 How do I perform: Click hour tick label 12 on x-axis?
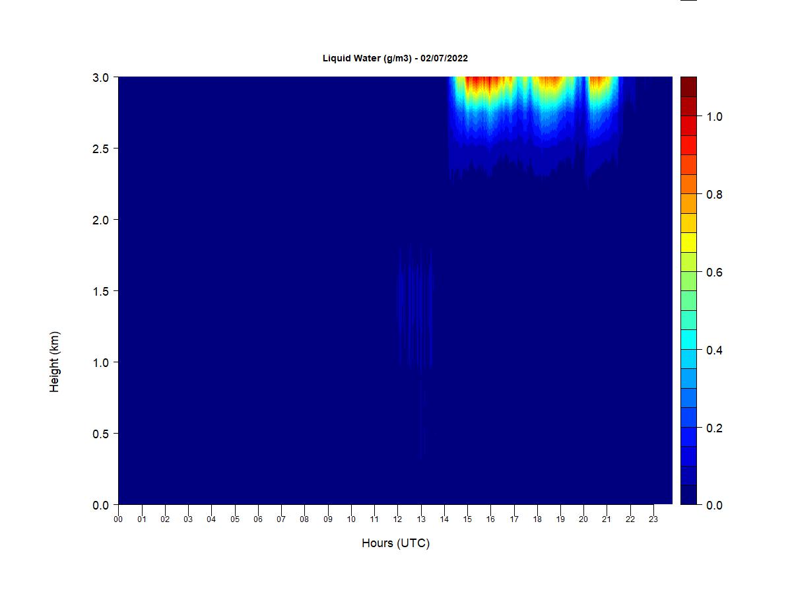click(397, 519)
